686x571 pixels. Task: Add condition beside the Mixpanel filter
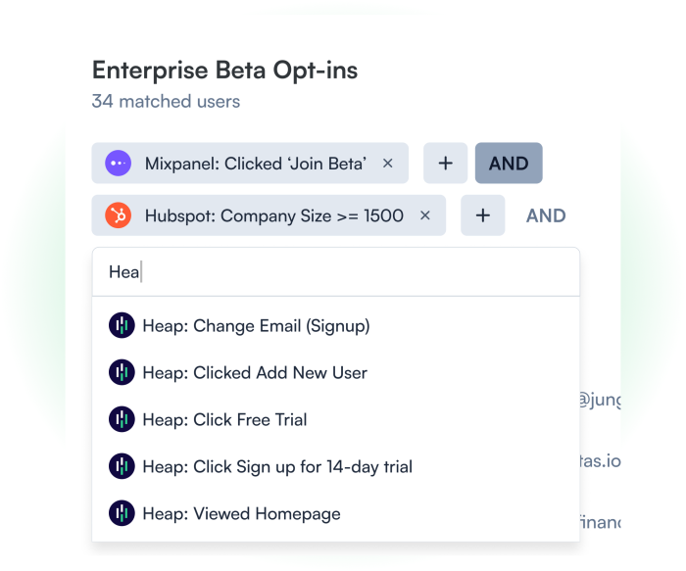pyautogui.click(x=445, y=164)
